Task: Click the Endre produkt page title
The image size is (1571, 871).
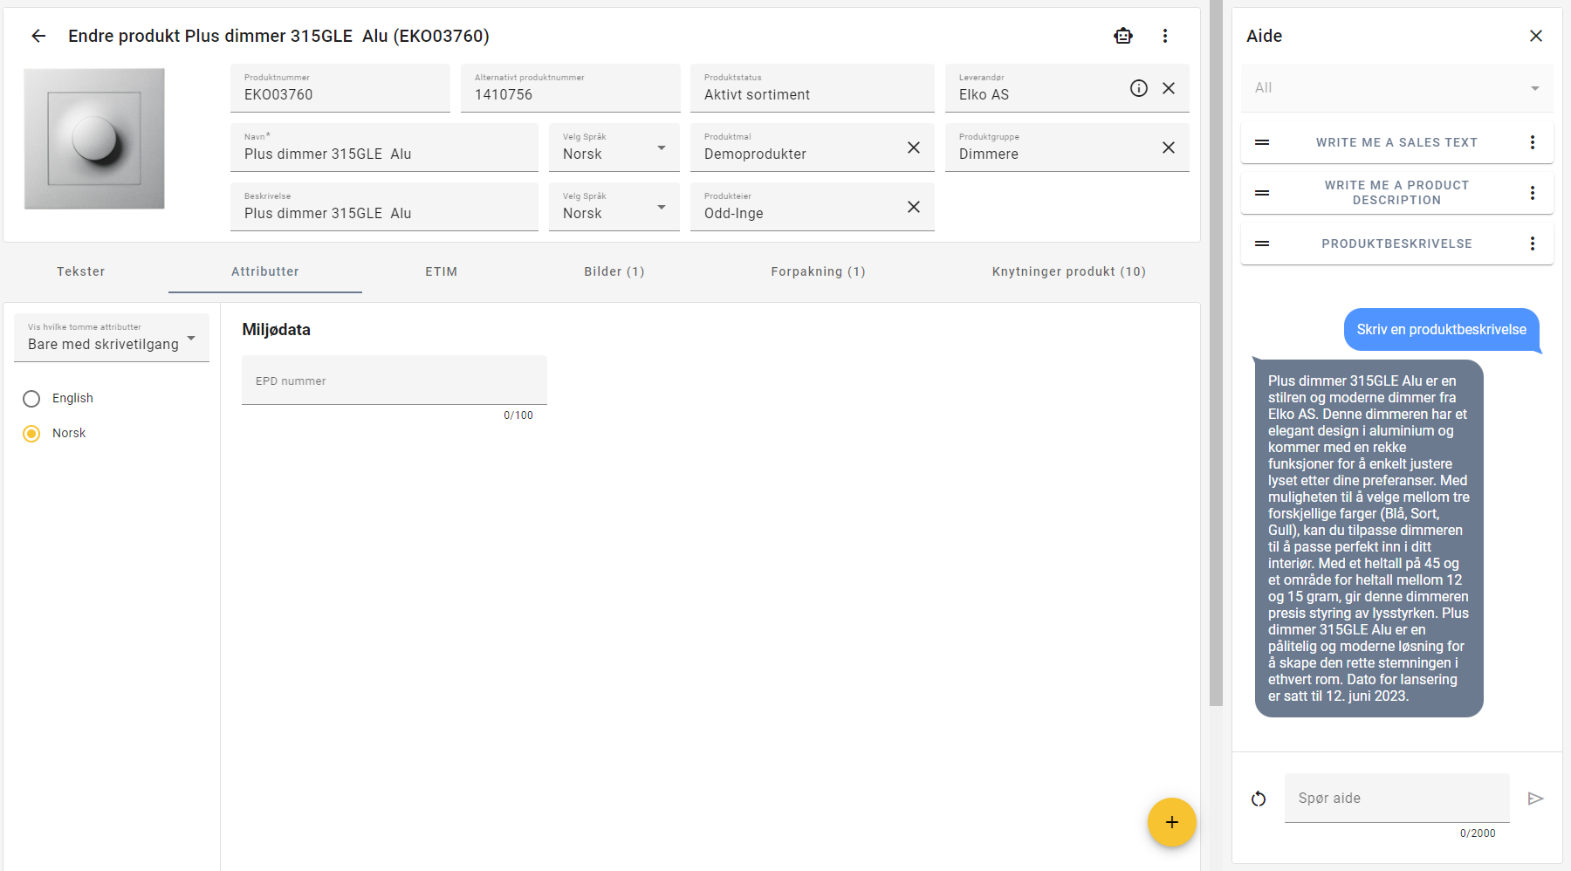Action: 278,36
